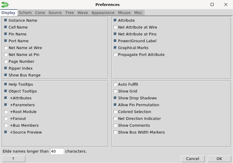Click the application logo icon in title bar
Screen dimensions: 233x163
(5, 4)
